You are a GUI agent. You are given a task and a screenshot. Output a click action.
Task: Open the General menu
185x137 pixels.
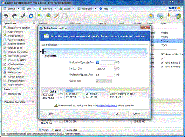pyautogui.click(x=11, y=8)
